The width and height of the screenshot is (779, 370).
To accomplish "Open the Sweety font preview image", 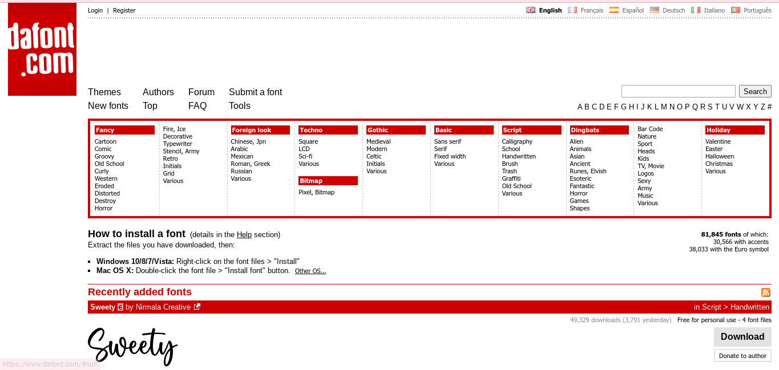I will [133, 346].
